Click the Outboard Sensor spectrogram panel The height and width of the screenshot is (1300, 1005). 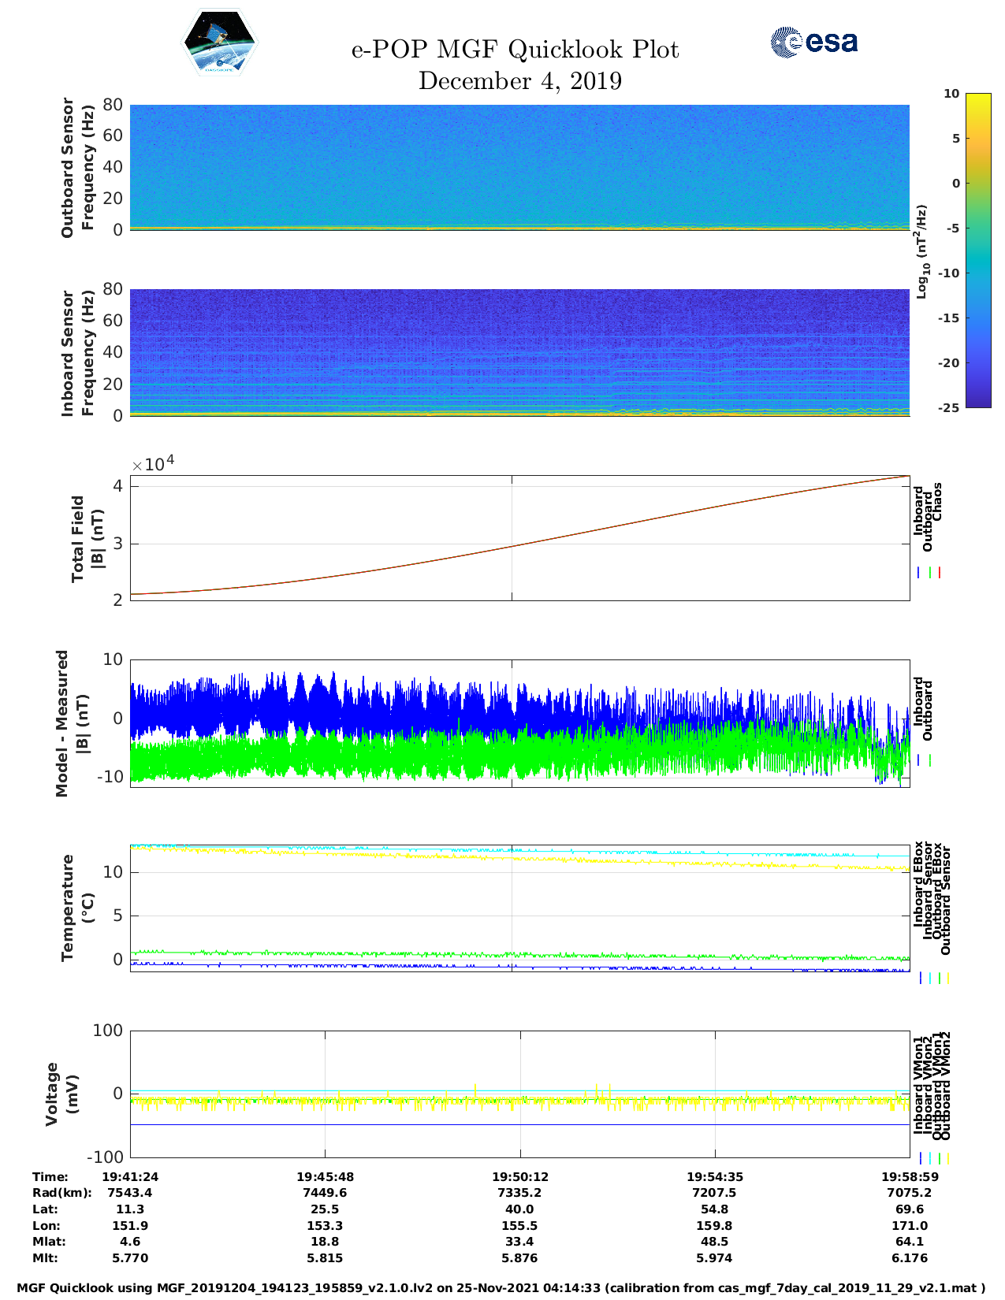point(519,166)
